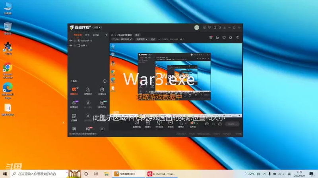Add a multimedia source from bottom toolbar
The width and height of the screenshot is (318, 178).
pyautogui.click(x=171, y=124)
